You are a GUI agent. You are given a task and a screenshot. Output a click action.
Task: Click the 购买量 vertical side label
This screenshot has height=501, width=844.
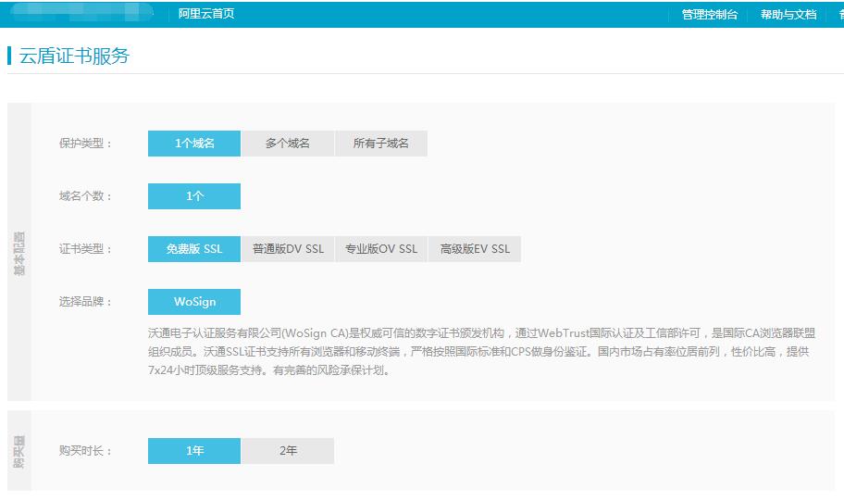point(19,451)
